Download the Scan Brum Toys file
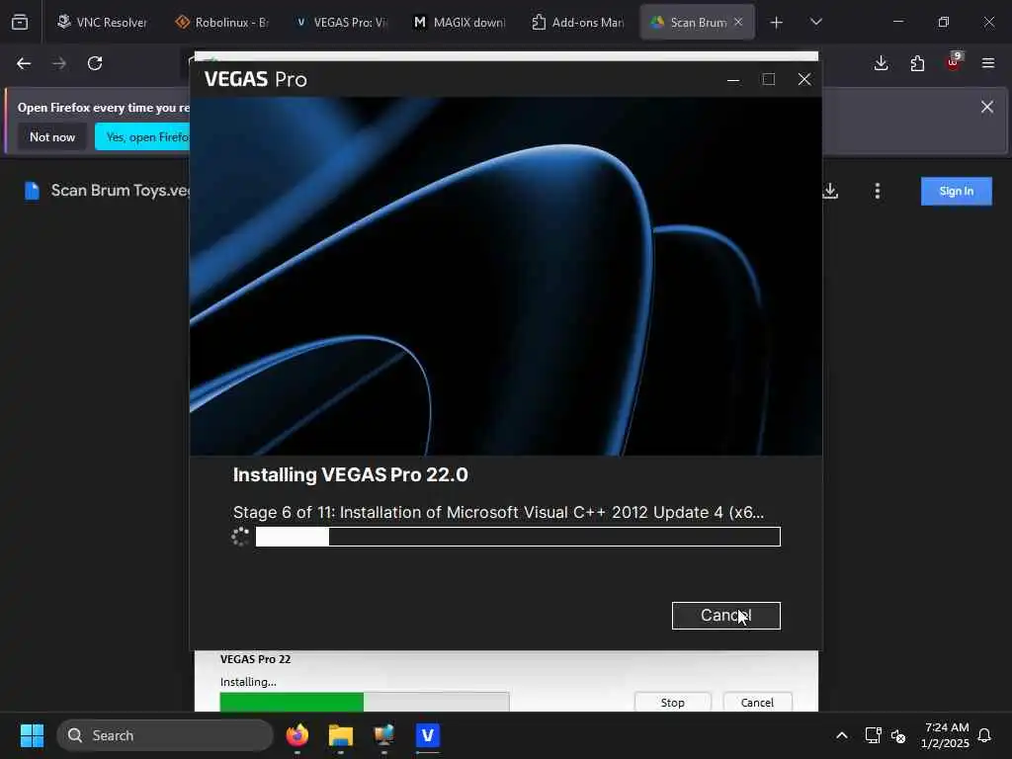This screenshot has height=759, width=1012. pyautogui.click(x=830, y=191)
